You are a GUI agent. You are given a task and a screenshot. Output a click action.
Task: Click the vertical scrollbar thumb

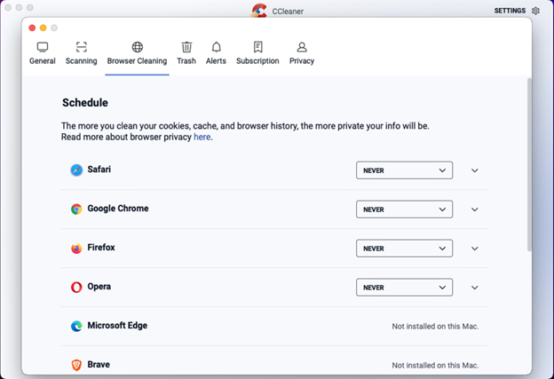529,164
